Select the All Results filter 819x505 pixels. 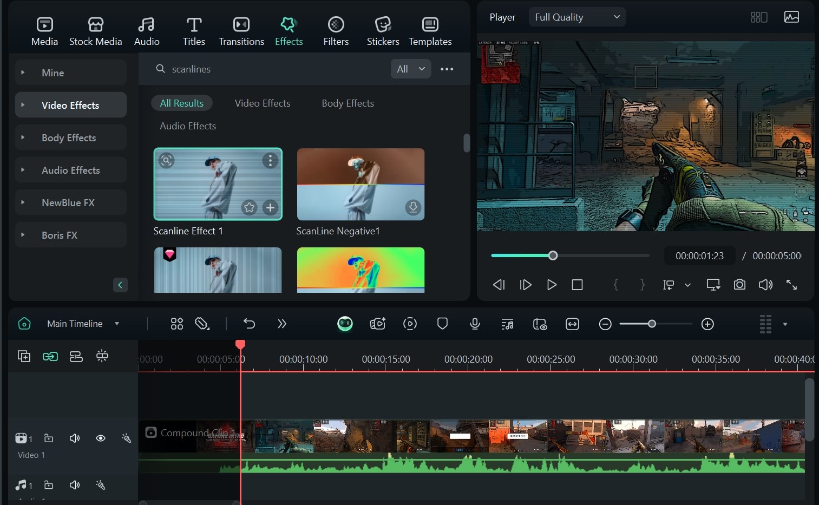[182, 103]
